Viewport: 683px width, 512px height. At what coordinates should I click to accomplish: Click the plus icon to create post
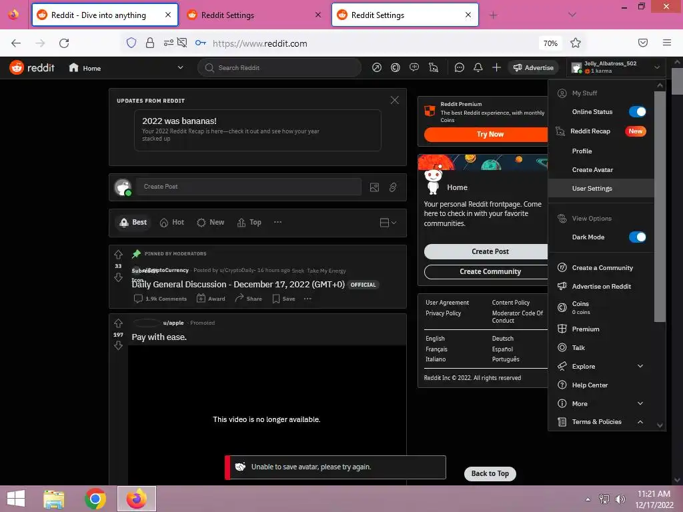pos(496,67)
